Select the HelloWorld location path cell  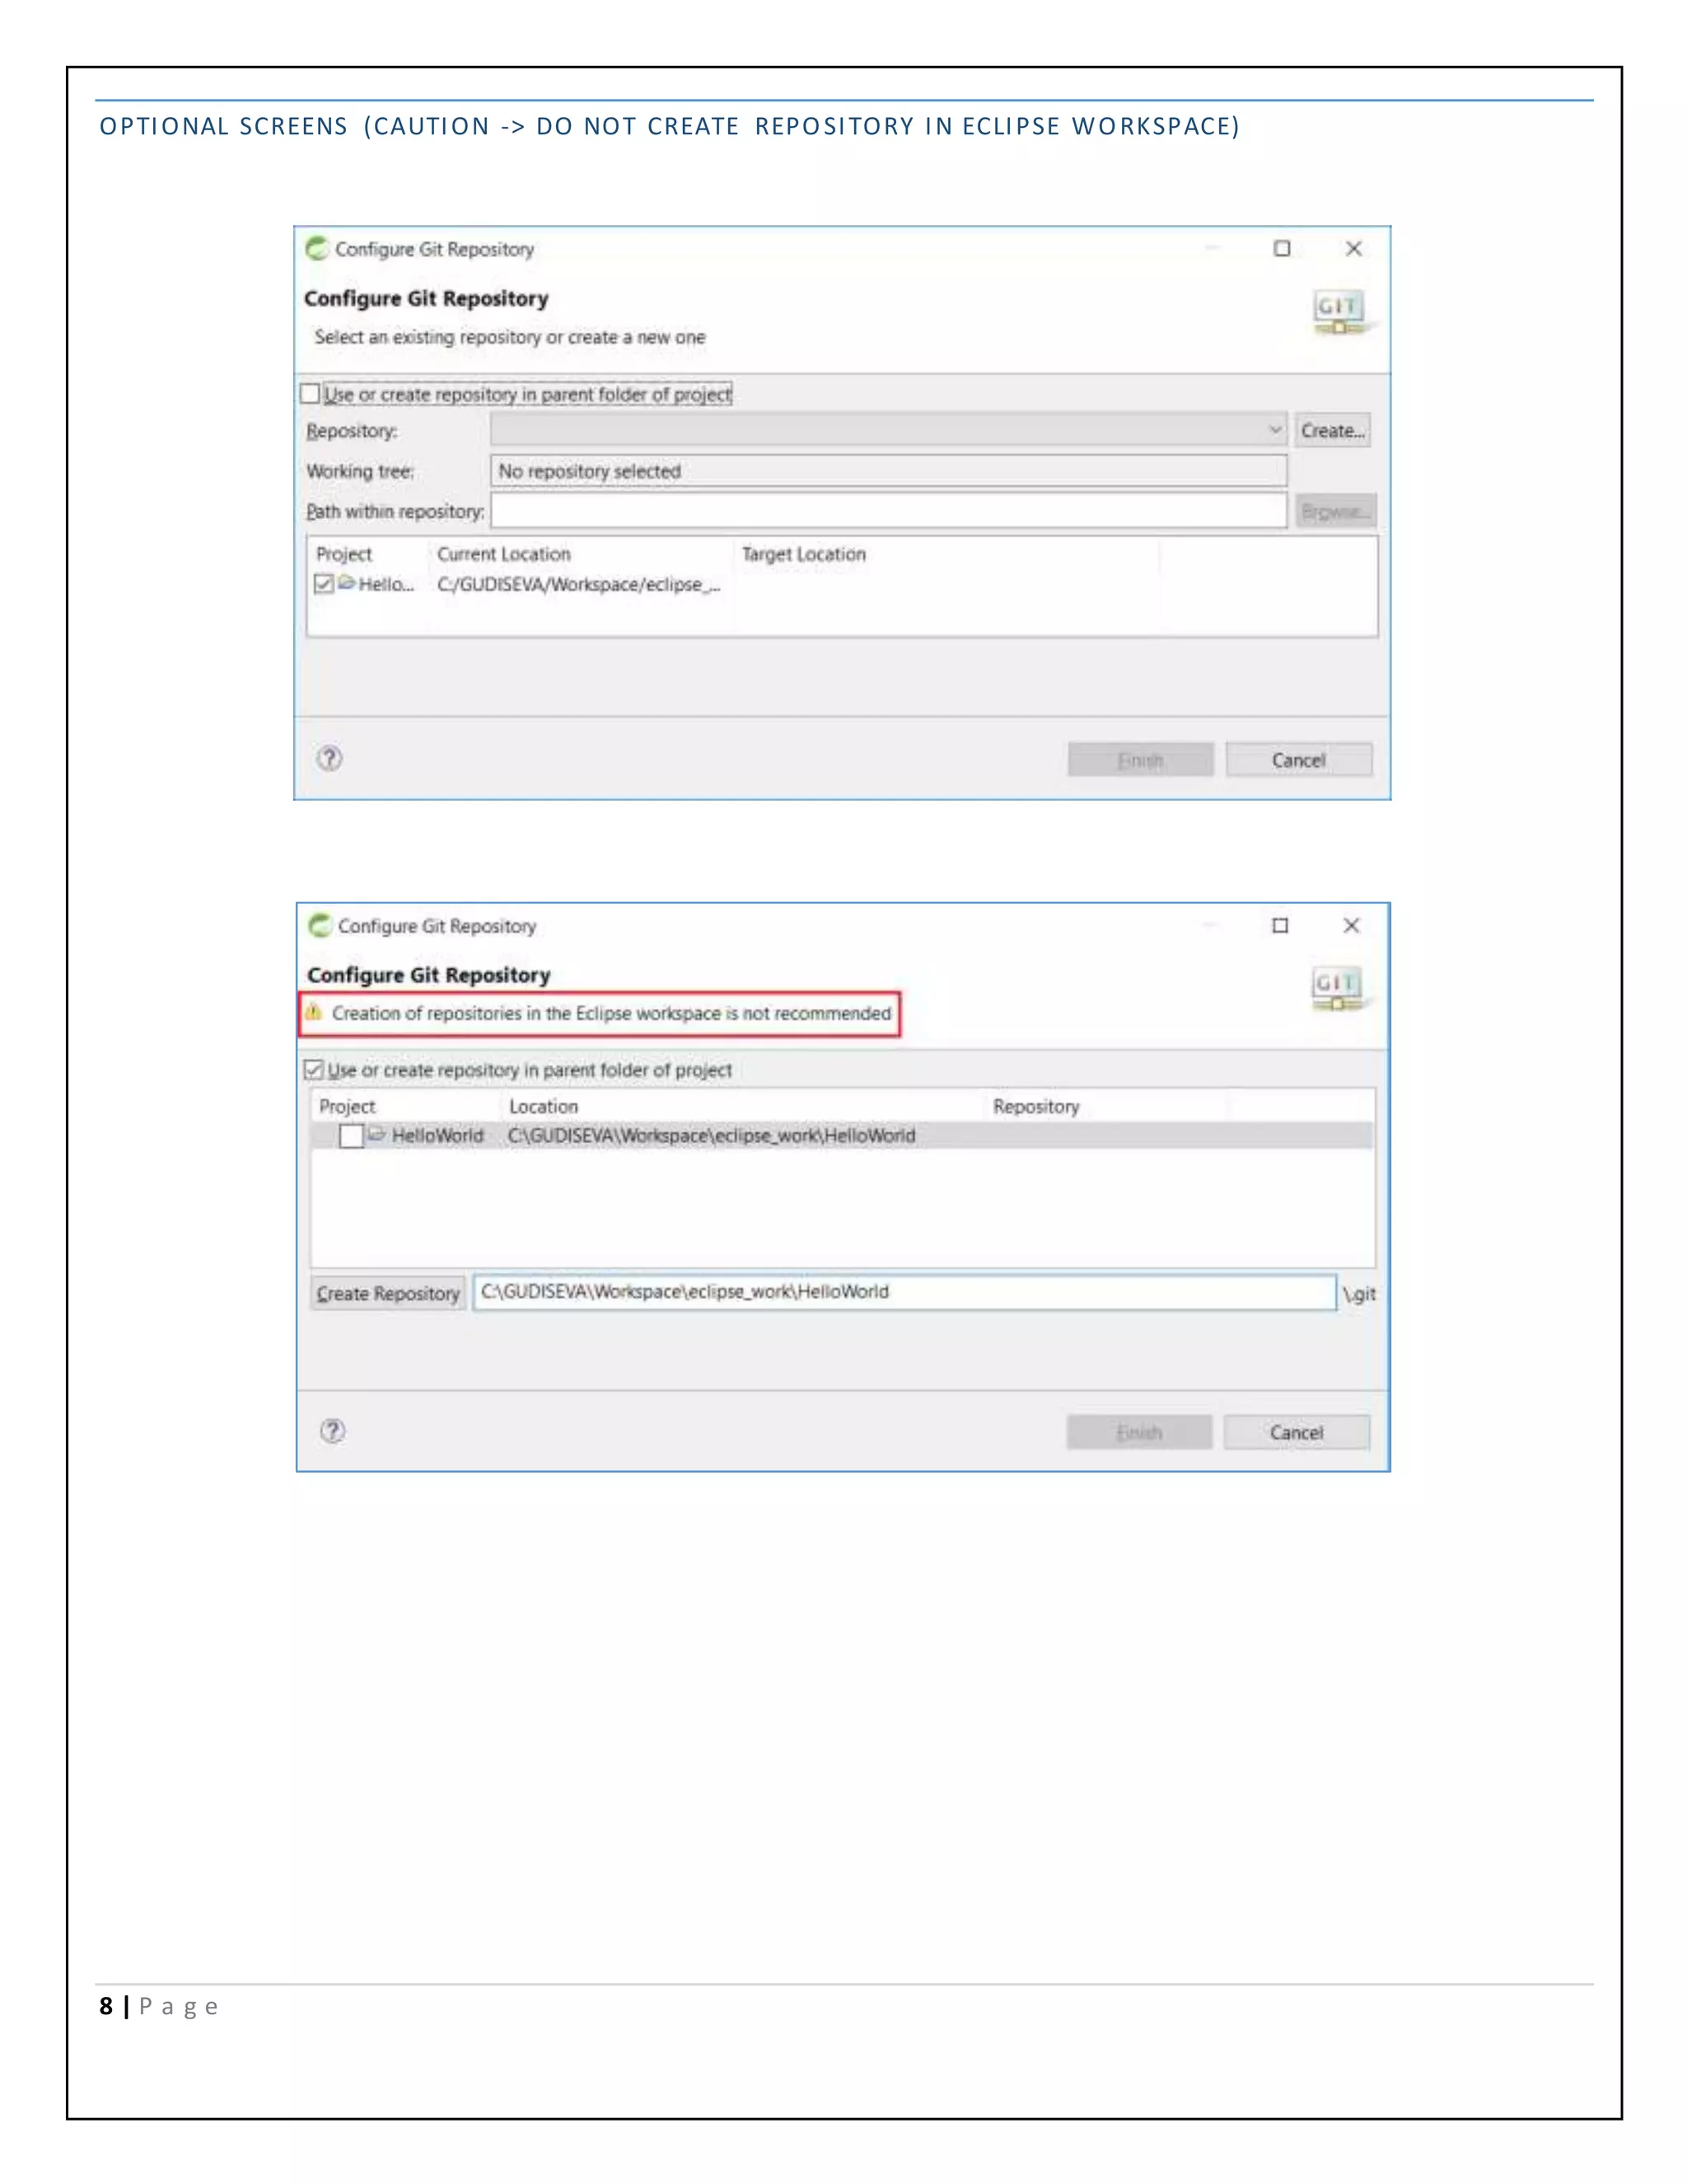712,1135
